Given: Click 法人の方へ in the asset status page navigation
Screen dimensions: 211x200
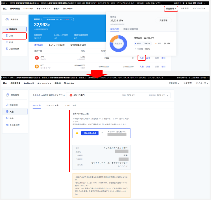Looking at the screenshot, I should pos(68,8).
